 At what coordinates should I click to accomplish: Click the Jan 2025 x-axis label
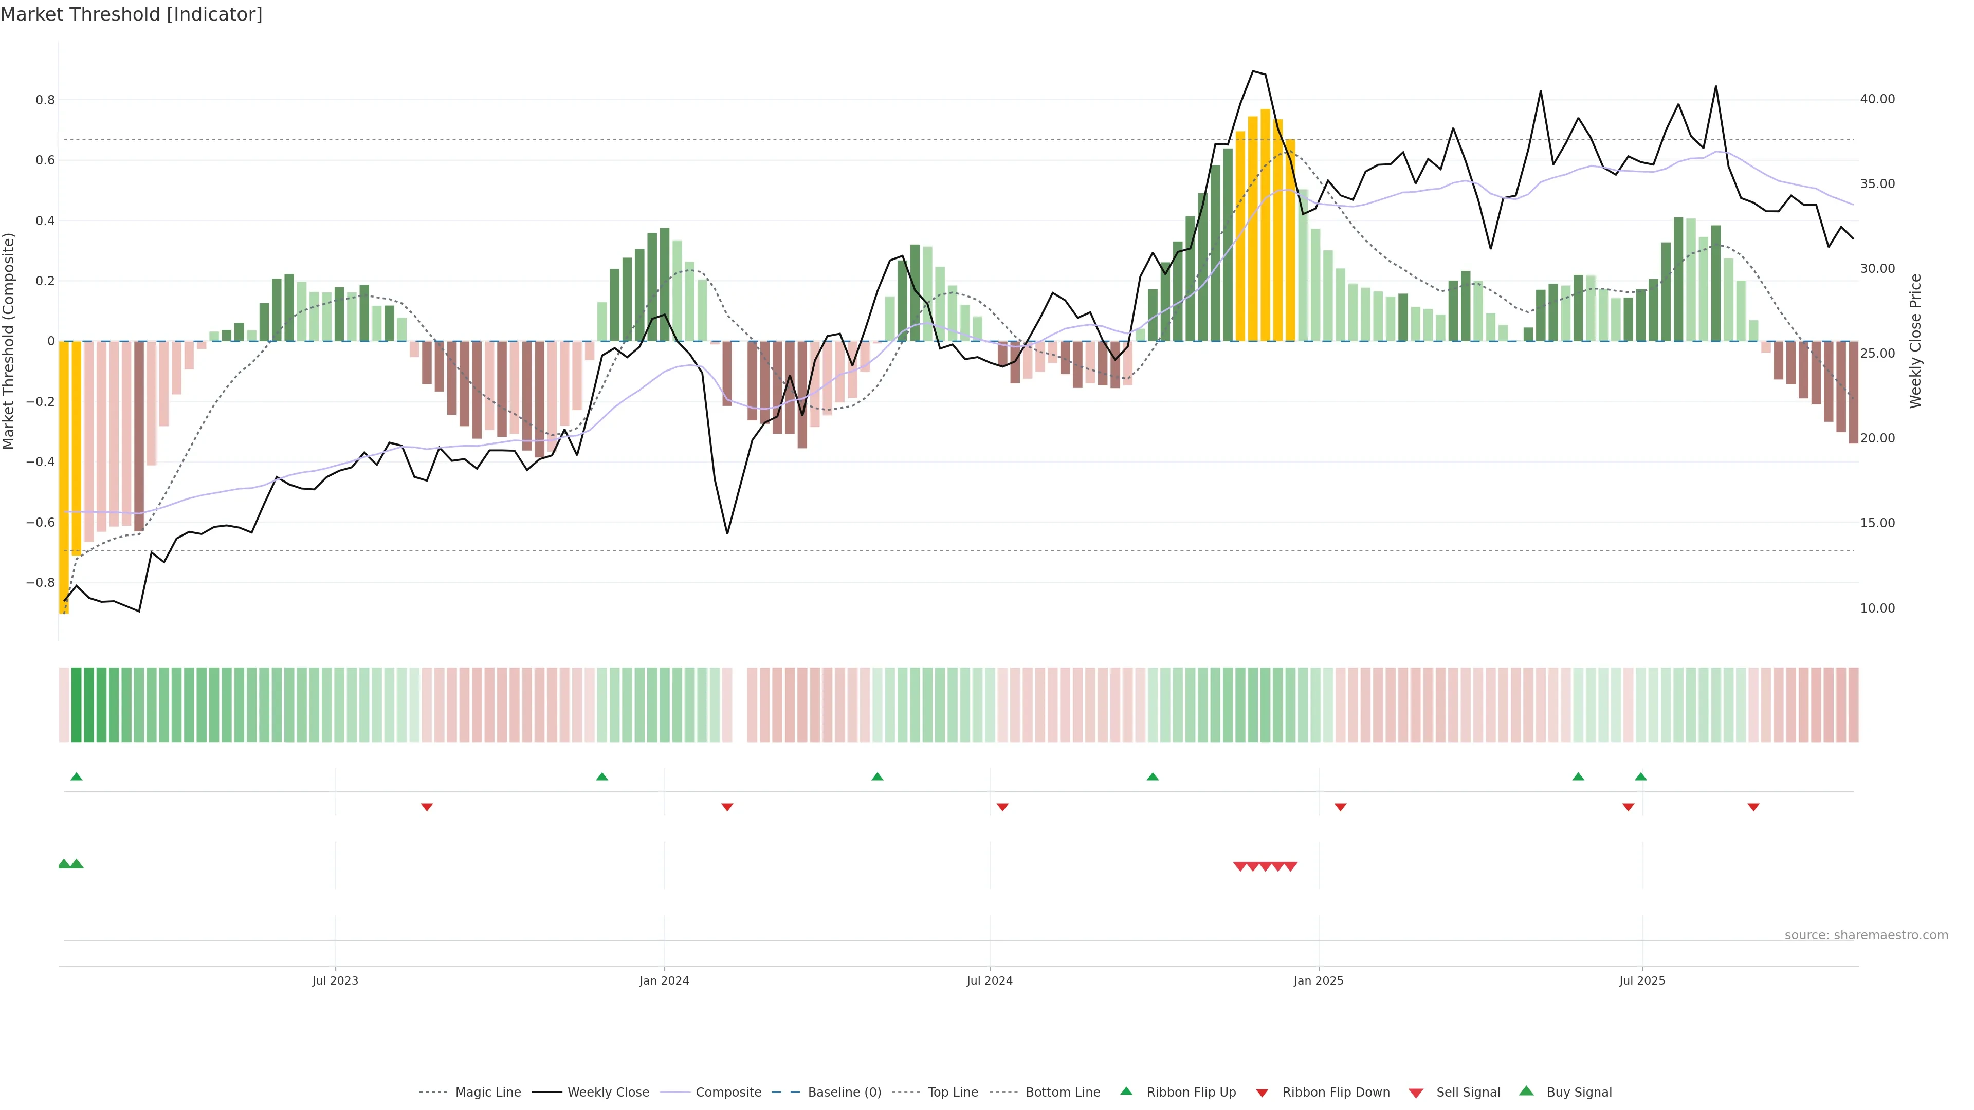(x=1318, y=980)
